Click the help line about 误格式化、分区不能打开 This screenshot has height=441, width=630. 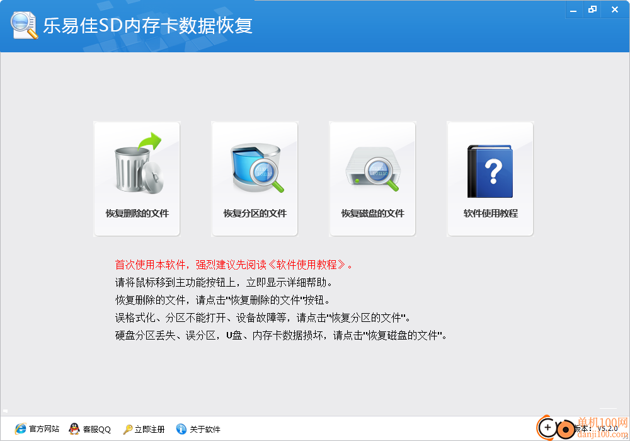coord(263,318)
